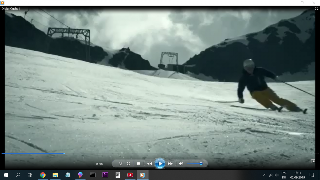
Task: Minimize the Media Player window
Action: [290, 3]
